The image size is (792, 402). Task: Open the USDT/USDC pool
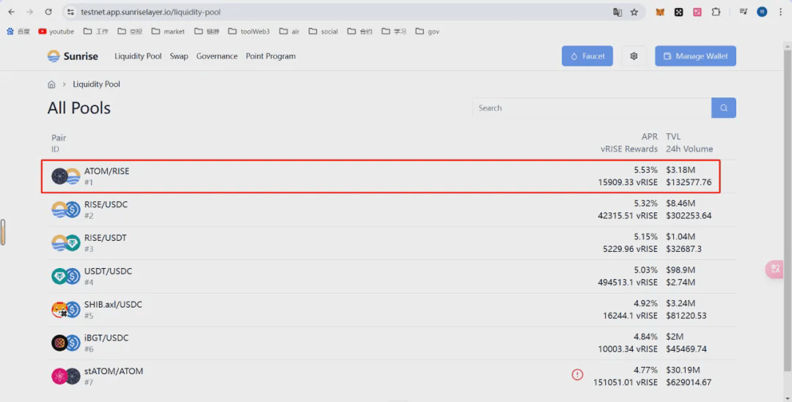(x=392, y=276)
